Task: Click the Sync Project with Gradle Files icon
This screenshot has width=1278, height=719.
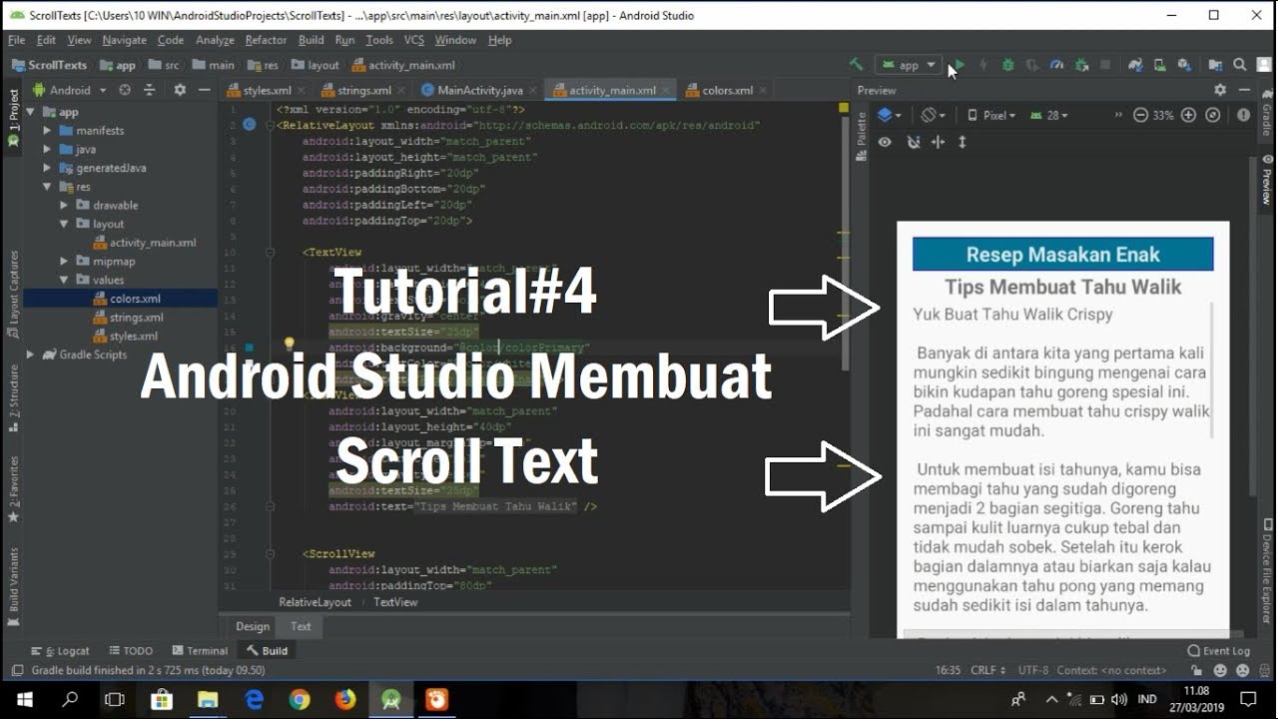Action: 1135,65
